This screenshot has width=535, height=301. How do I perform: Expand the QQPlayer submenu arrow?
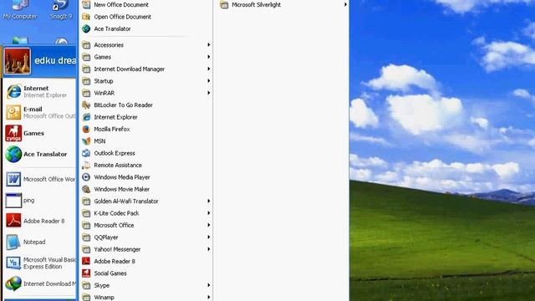click(208, 237)
